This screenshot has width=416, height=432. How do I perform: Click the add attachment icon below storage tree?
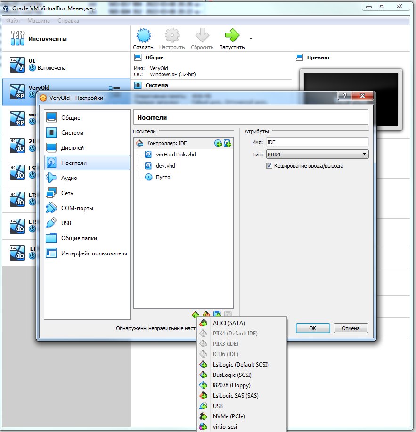point(217,314)
